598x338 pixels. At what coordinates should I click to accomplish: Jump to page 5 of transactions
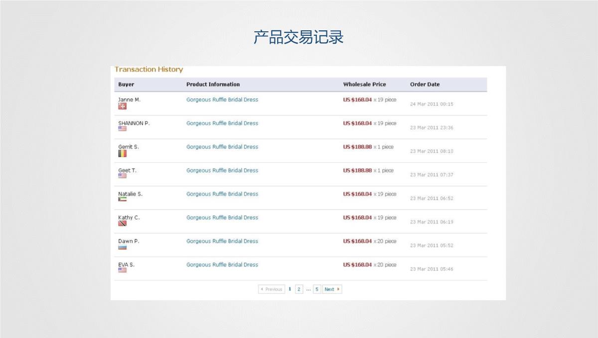click(317, 289)
